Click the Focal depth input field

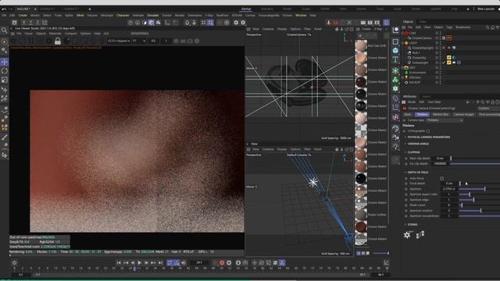click(x=449, y=183)
